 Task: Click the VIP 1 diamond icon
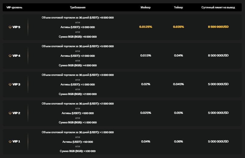[10, 142]
